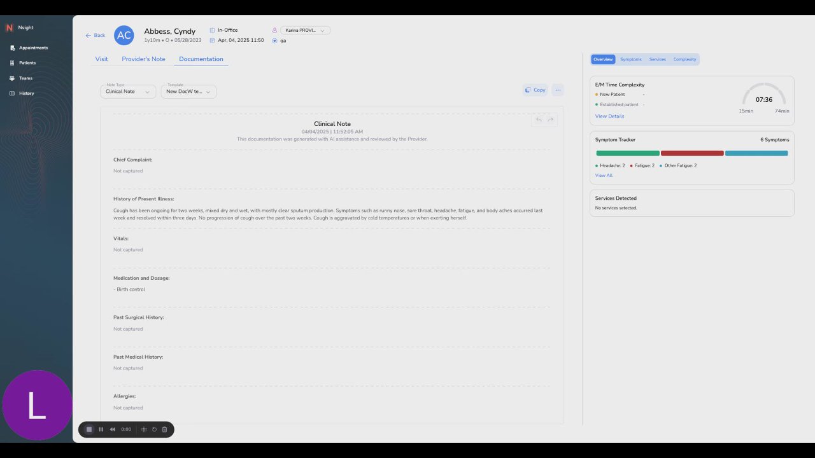This screenshot has width=815, height=458.
Task: Open the Note Type dropdown
Action: point(128,92)
